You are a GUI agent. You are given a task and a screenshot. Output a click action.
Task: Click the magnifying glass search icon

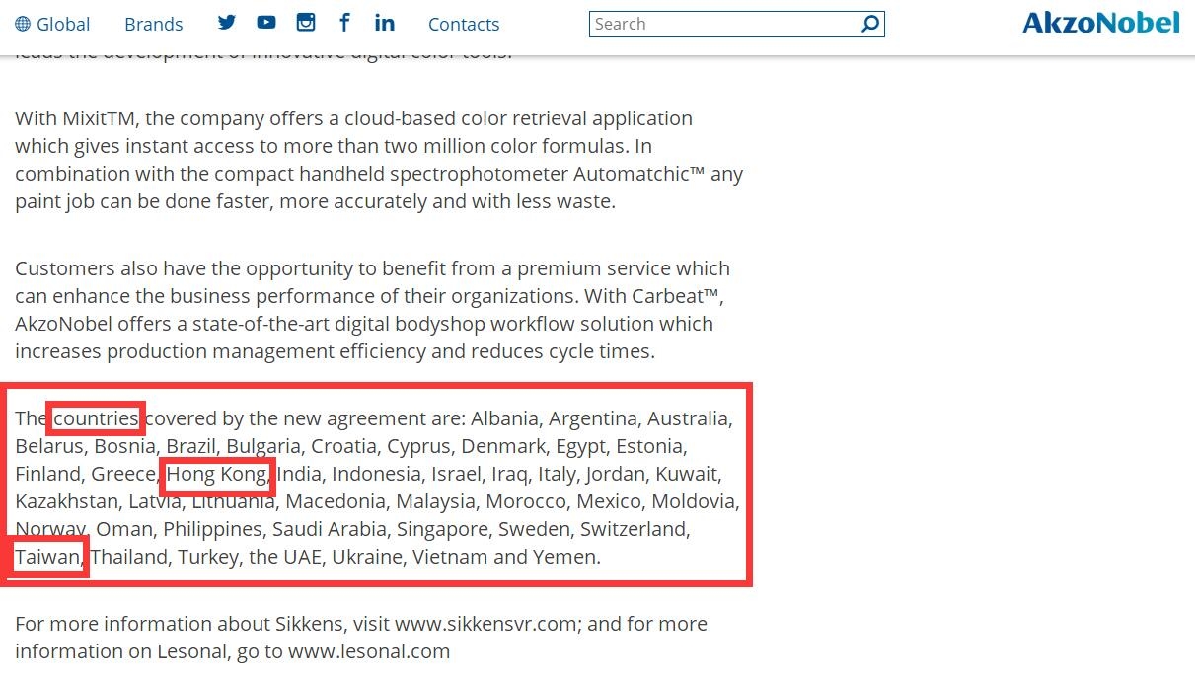[870, 24]
